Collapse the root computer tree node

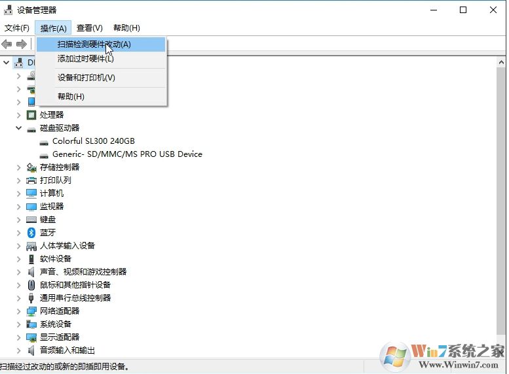[6, 62]
